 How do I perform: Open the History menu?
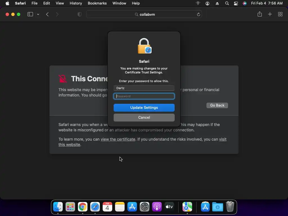76,3
